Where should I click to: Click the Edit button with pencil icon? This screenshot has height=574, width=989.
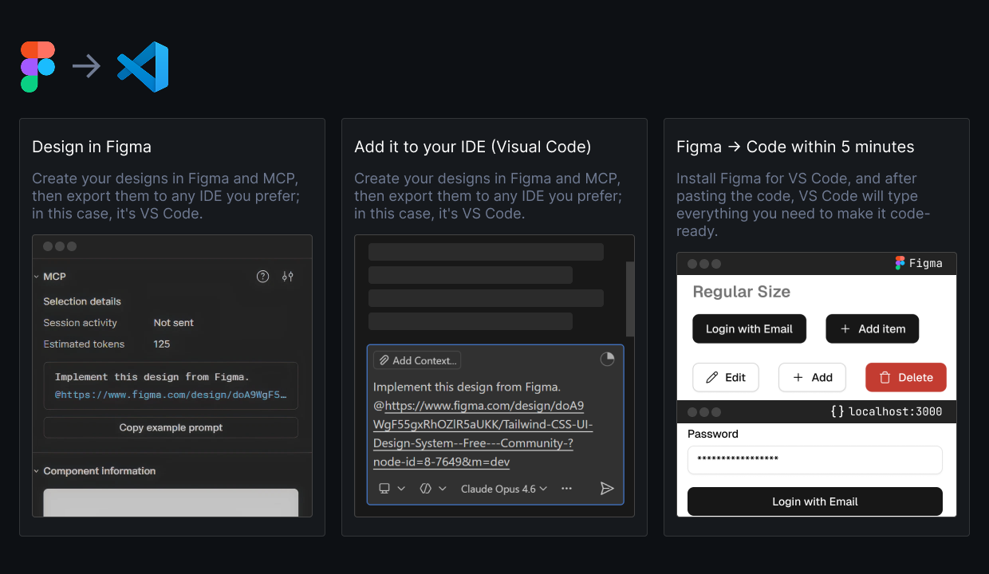pyautogui.click(x=725, y=378)
